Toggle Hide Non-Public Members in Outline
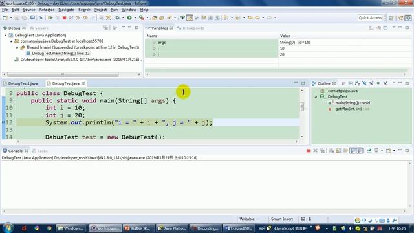This screenshot has height=233, width=414. coord(378,83)
